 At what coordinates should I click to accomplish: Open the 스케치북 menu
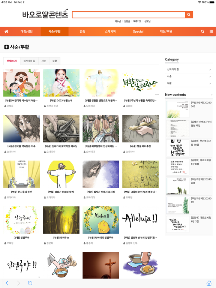click(110, 31)
